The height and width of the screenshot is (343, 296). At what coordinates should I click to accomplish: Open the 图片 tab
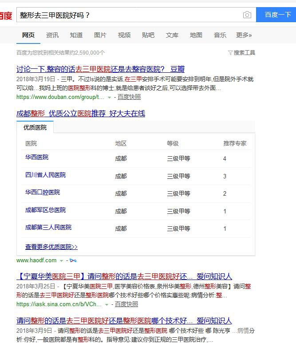tap(100, 35)
